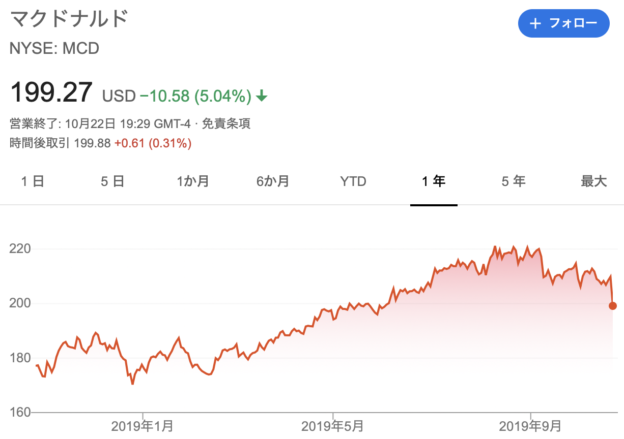Open the YTD chart range
Screen dimensions: 624x439
(x=353, y=181)
